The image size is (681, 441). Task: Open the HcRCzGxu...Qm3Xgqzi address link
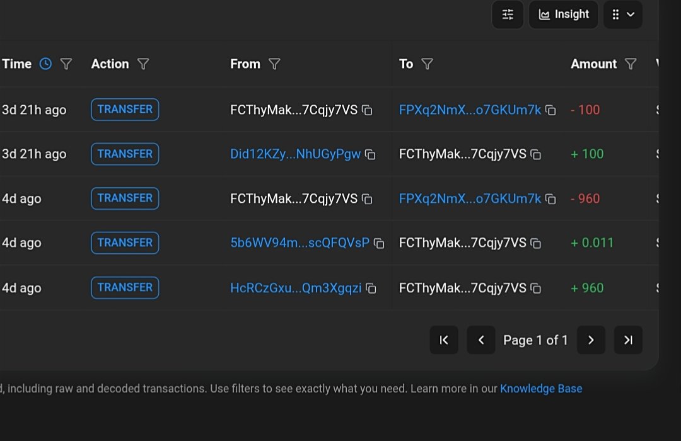(x=296, y=288)
